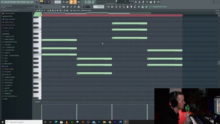Open the global snap Line dropdown
Screen dimensions: 220x124
[x=87, y=7]
